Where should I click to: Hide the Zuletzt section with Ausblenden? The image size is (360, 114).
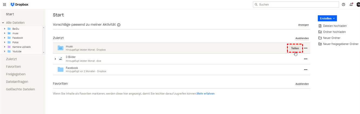(302, 39)
